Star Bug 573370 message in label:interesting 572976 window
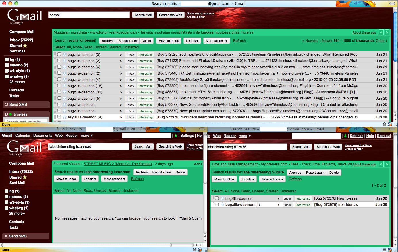The height and width of the screenshot is (252, 398). pos(222,198)
